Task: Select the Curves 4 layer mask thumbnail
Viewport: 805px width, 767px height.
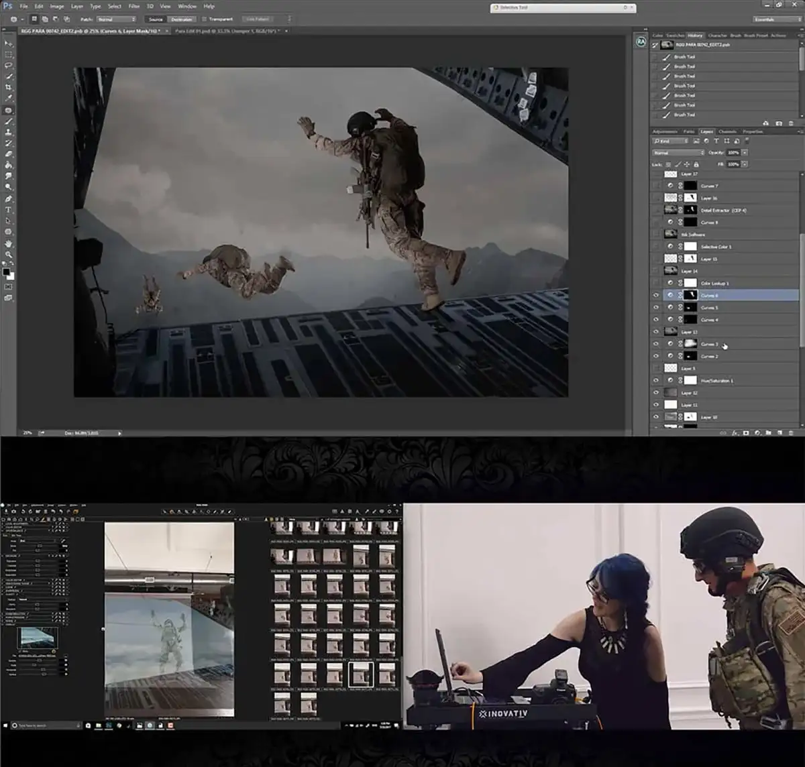Action: (x=690, y=320)
